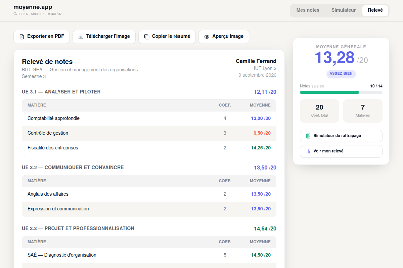
Task: Click the Notes saisies progress bar
Action: tap(341, 92)
